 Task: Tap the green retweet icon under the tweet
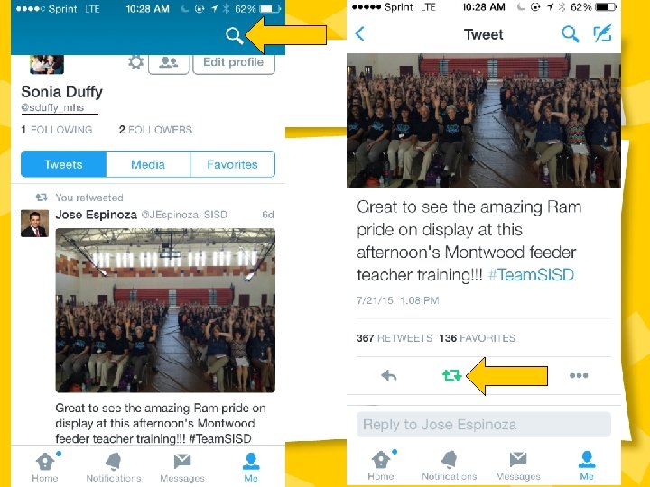pyautogui.click(x=452, y=375)
